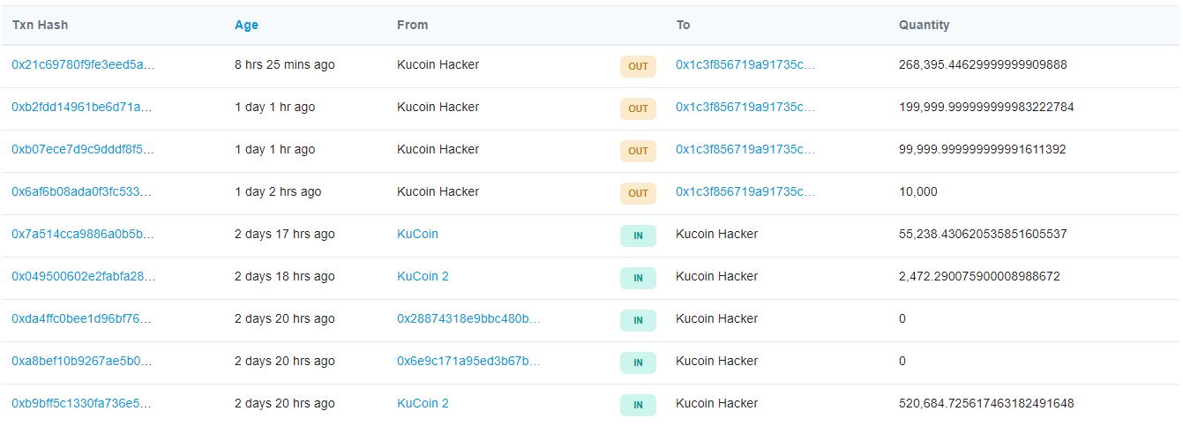Open transaction hash 0xb07ece7d9c9dddf8f5
1183x426 pixels.
coord(83,149)
